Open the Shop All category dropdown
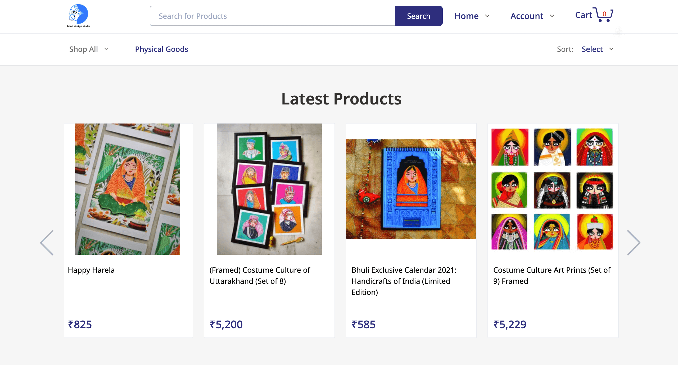 click(89, 49)
